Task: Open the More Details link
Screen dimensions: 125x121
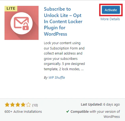Action: point(110,19)
